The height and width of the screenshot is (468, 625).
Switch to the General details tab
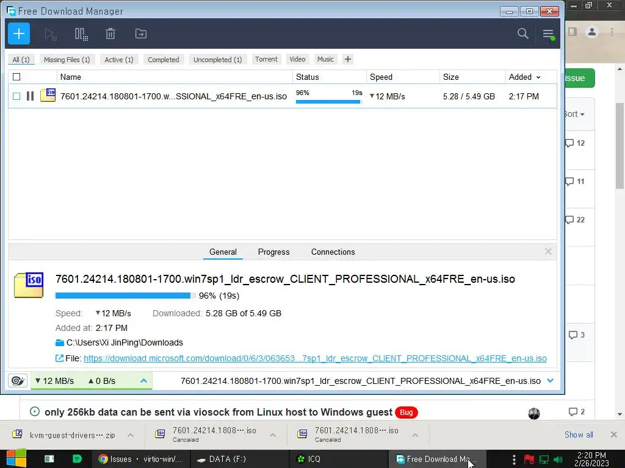tap(223, 252)
